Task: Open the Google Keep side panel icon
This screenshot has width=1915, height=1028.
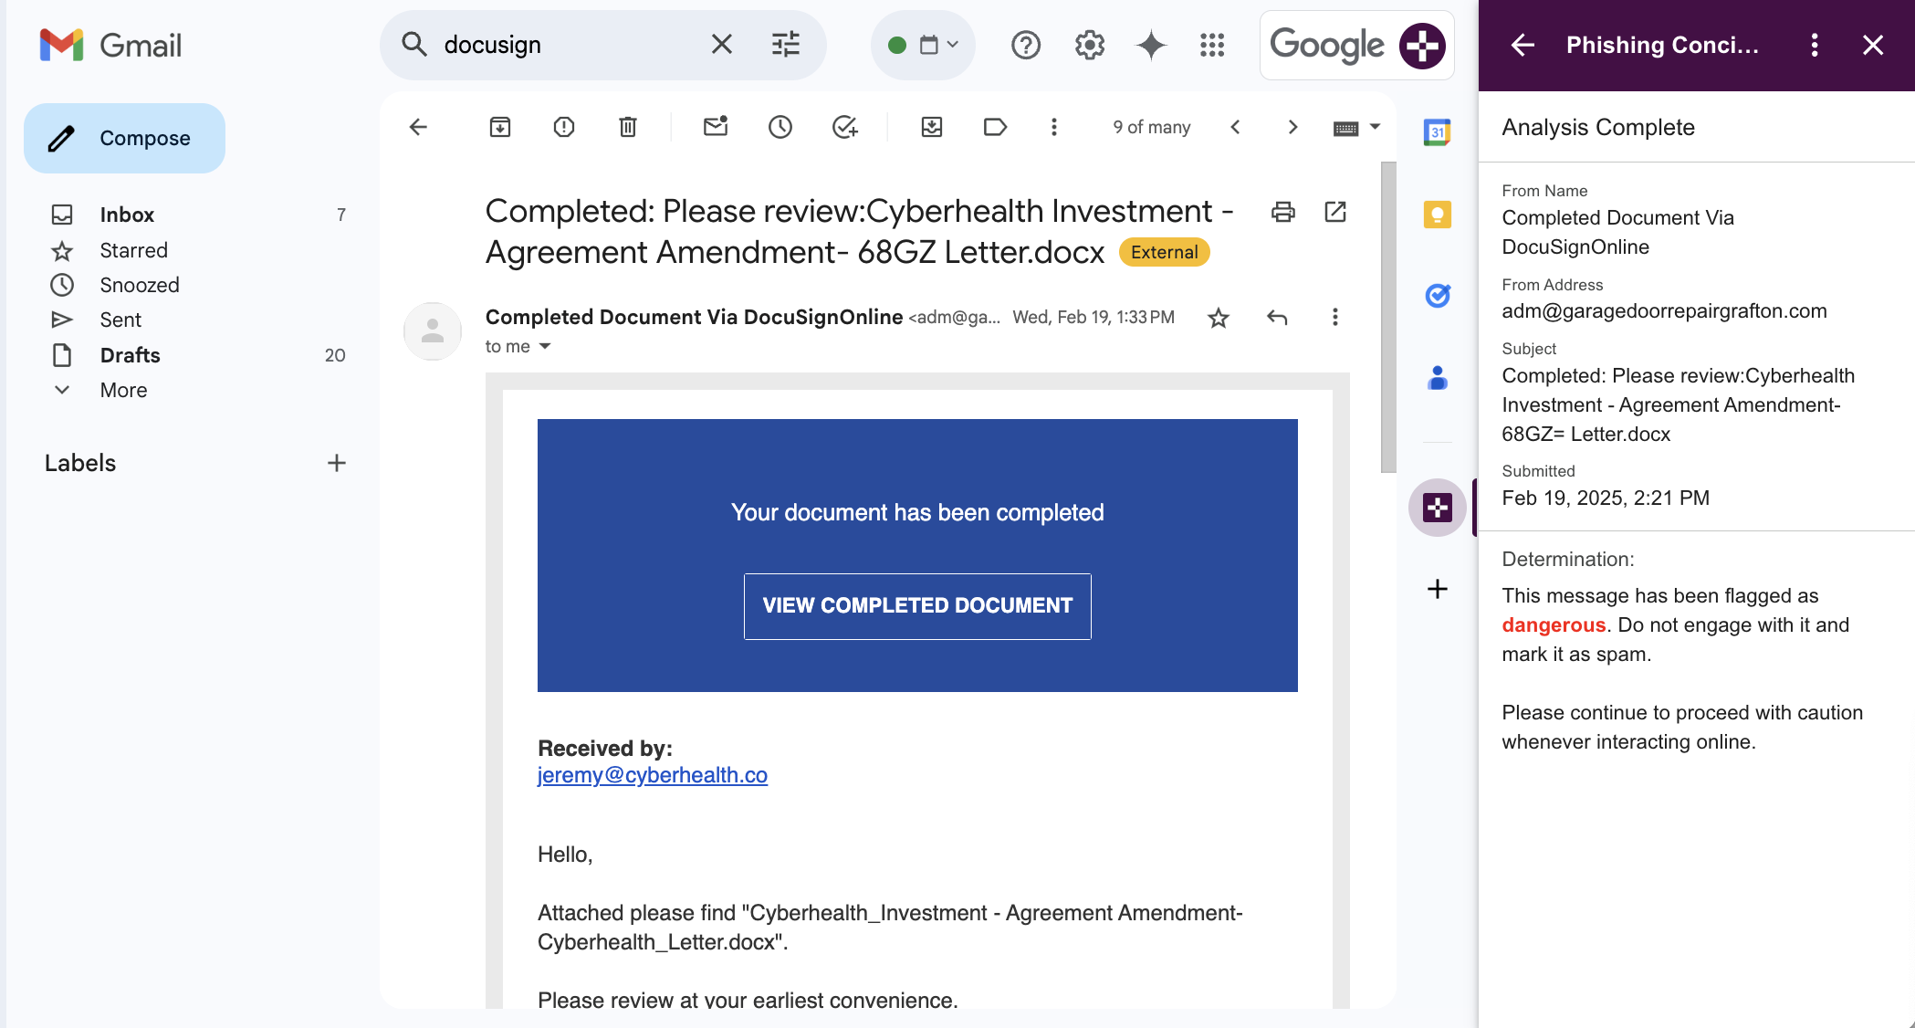Action: (1438, 215)
